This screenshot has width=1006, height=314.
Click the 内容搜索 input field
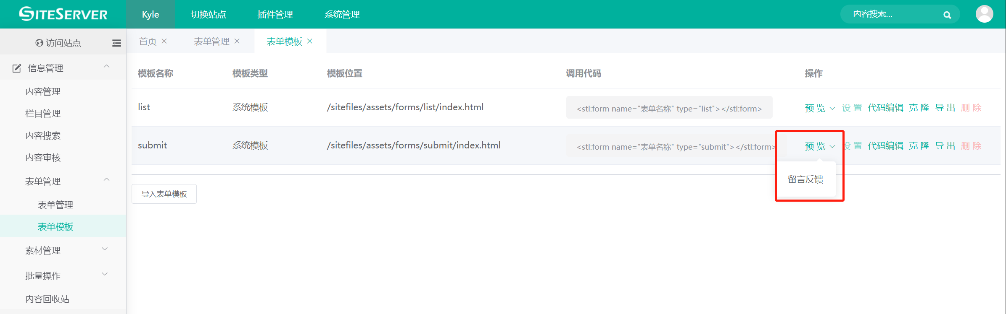[891, 14]
